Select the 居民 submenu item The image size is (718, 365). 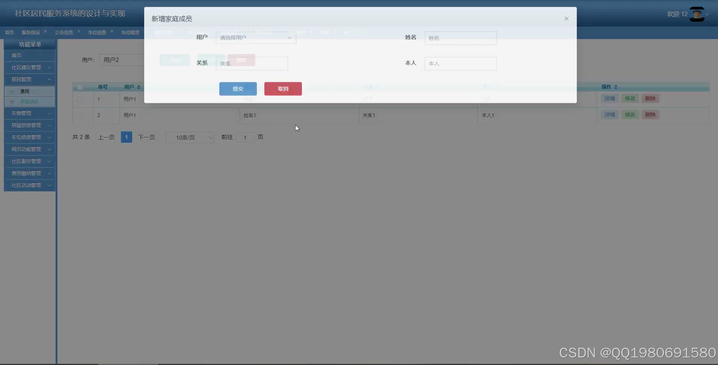(30, 91)
